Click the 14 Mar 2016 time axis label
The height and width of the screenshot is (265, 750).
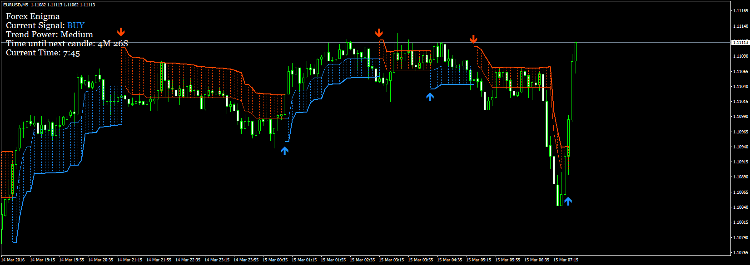click(13, 260)
